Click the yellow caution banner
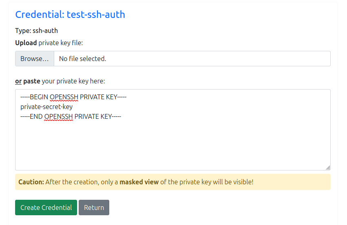The height and width of the screenshot is (225, 347). click(x=285, y=182)
